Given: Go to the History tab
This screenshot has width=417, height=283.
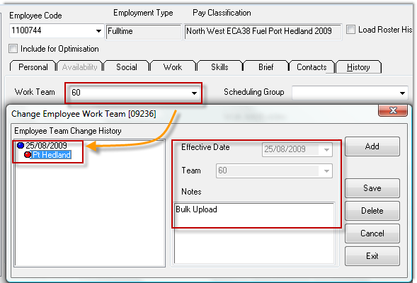Looking at the screenshot, I should (358, 67).
